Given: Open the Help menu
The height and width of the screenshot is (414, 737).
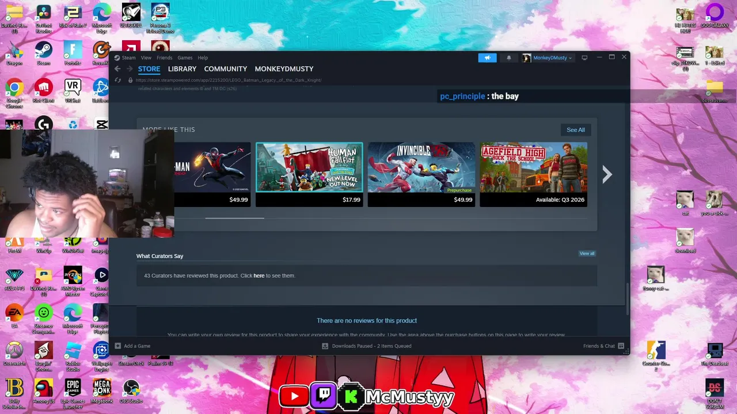Looking at the screenshot, I should point(203,57).
